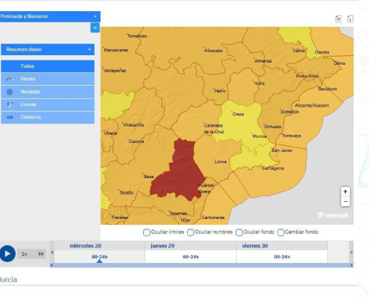Go to next days with timeline right arrow
The height and width of the screenshot is (298, 369).
pos(351,253)
